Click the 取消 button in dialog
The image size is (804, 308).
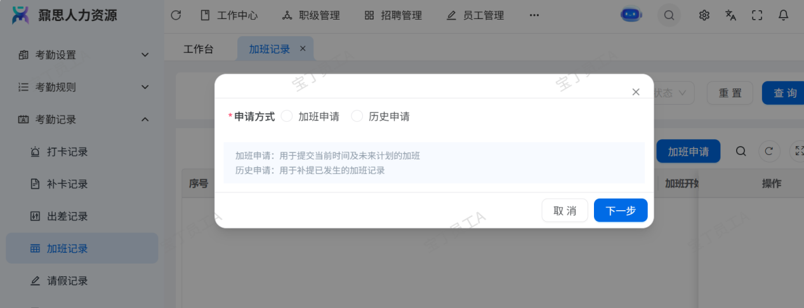[565, 211]
